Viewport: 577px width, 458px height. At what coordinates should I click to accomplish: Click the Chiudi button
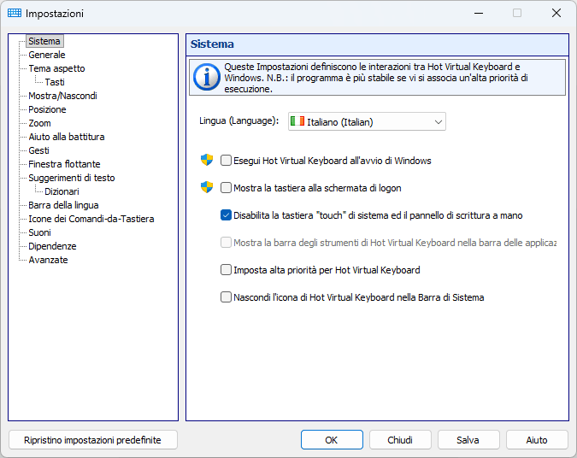[400, 439]
